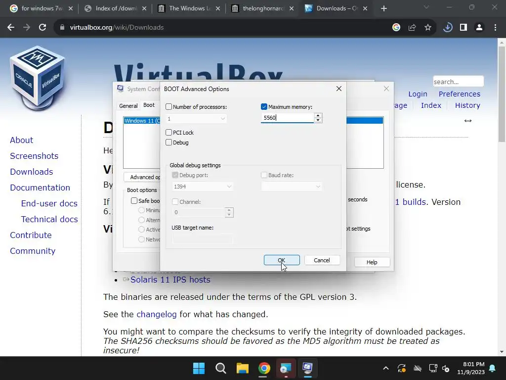Image resolution: width=506 pixels, height=380 pixels.
Task: Increase Maximum memory with up arrow
Action: 318,115
